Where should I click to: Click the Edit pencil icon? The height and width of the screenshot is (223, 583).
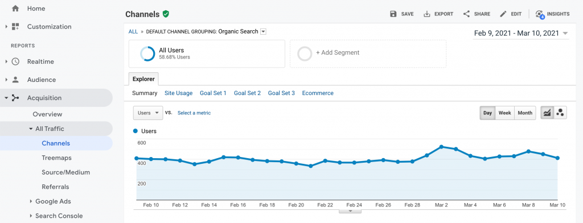click(x=503, y=14)
